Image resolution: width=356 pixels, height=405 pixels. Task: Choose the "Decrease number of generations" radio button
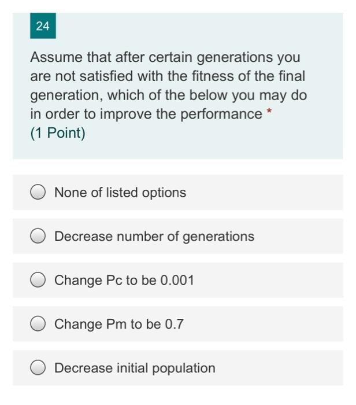(38, 237)
